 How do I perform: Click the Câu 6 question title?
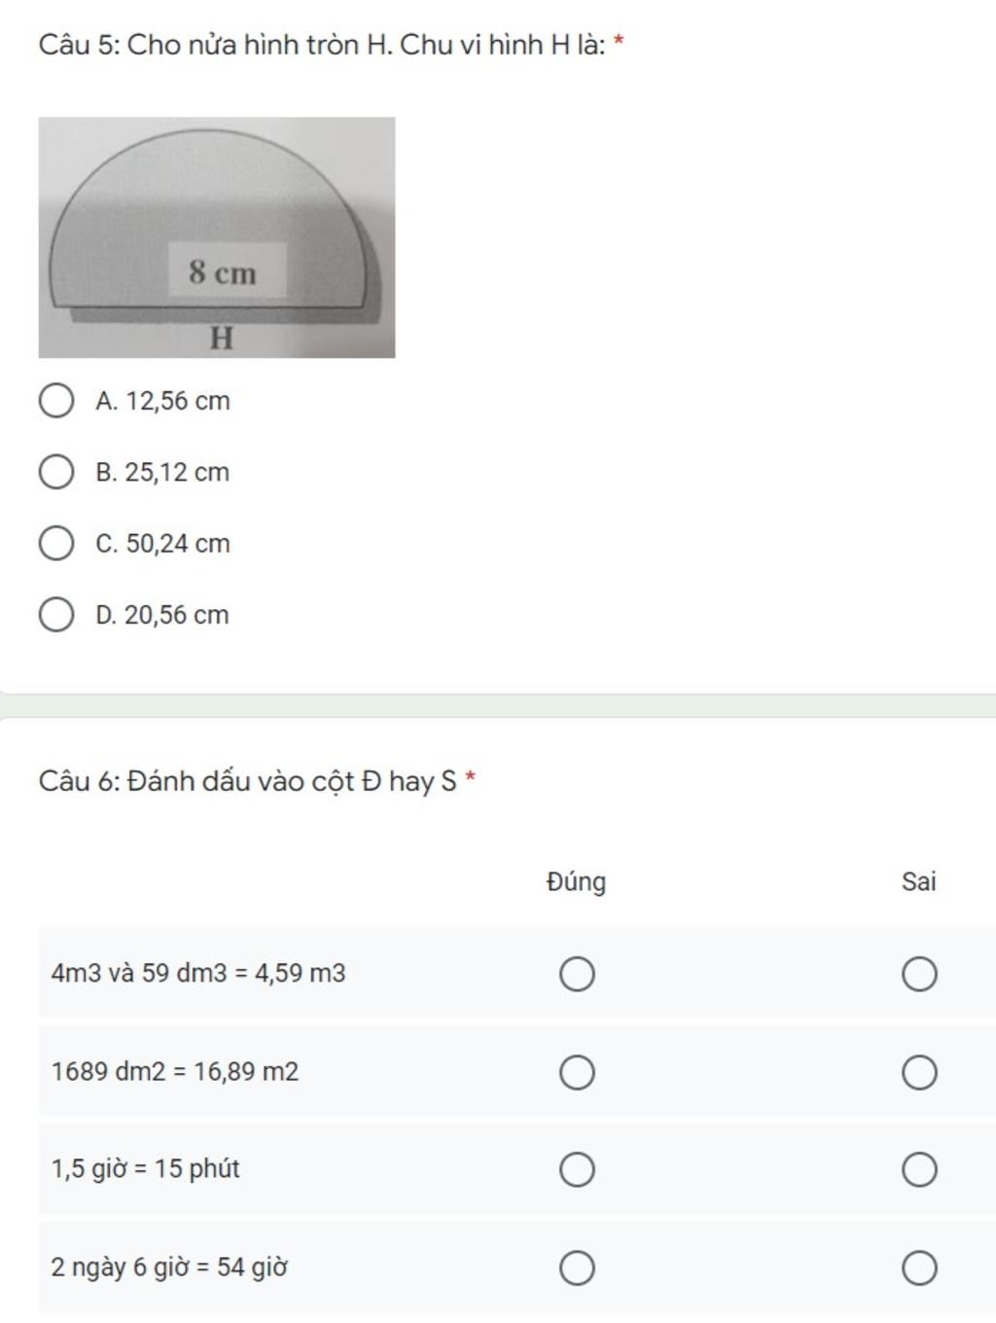point(257,781)
